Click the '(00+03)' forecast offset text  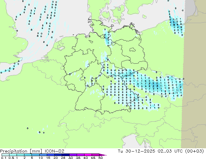(x=195, y=151)
